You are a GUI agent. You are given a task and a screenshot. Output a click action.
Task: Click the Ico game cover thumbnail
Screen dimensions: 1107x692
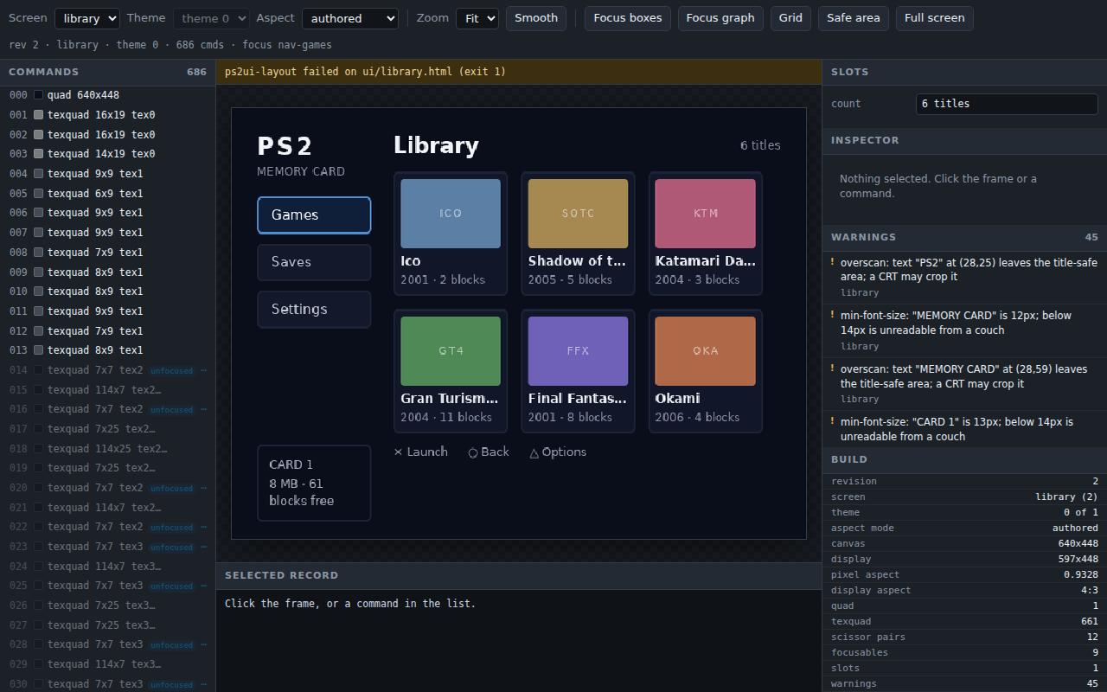451,214
